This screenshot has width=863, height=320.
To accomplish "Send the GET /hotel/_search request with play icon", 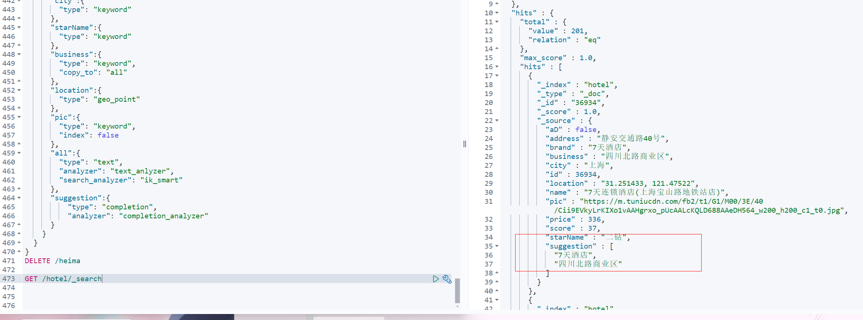I will click(436, 279).
